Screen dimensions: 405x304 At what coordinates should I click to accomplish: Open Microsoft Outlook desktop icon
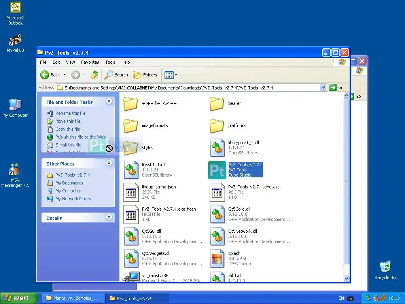coord(15,13)
